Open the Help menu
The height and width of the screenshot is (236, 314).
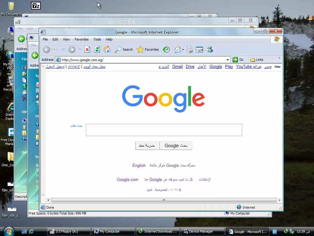(109, 39)
